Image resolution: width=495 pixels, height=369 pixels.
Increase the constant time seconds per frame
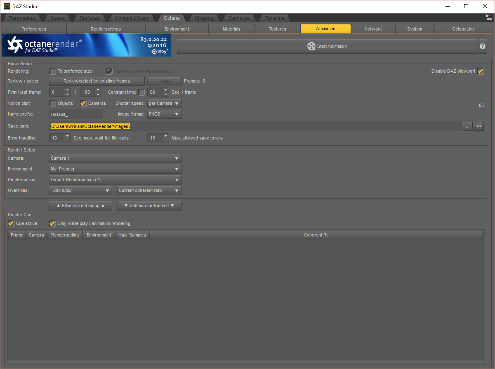pos(165,90)
